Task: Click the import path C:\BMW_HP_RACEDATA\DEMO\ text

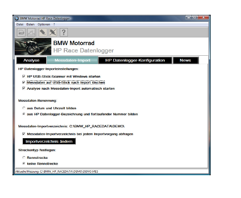Action: point(97,126)
